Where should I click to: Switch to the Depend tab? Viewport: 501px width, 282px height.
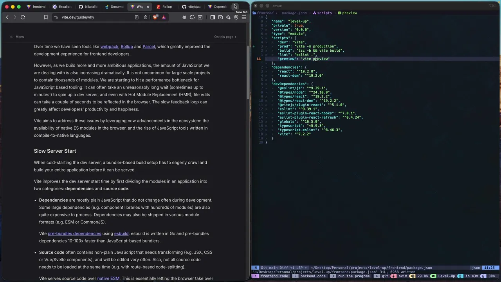click(x=218, y=7)
